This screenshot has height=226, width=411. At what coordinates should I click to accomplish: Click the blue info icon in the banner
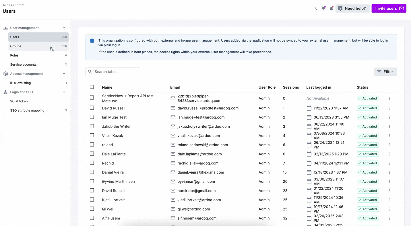[x=92, y=41]
